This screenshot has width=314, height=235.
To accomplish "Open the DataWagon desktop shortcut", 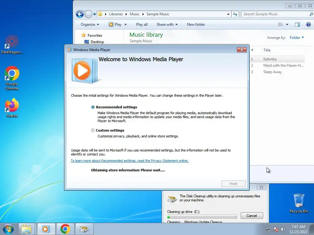I will click(12, 45).
